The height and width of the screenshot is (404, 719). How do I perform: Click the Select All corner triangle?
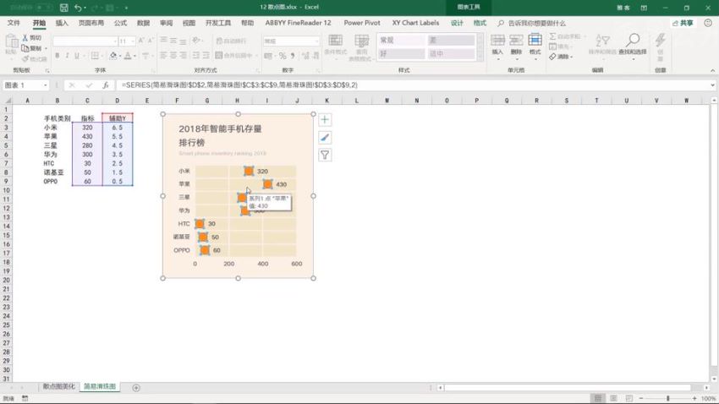pyautogui.click(x=7, y=101)
